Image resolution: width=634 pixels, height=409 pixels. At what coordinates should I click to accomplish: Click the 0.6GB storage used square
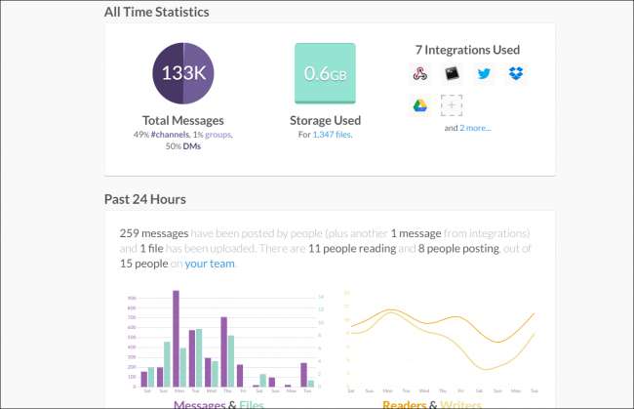[x=326, y=73]
